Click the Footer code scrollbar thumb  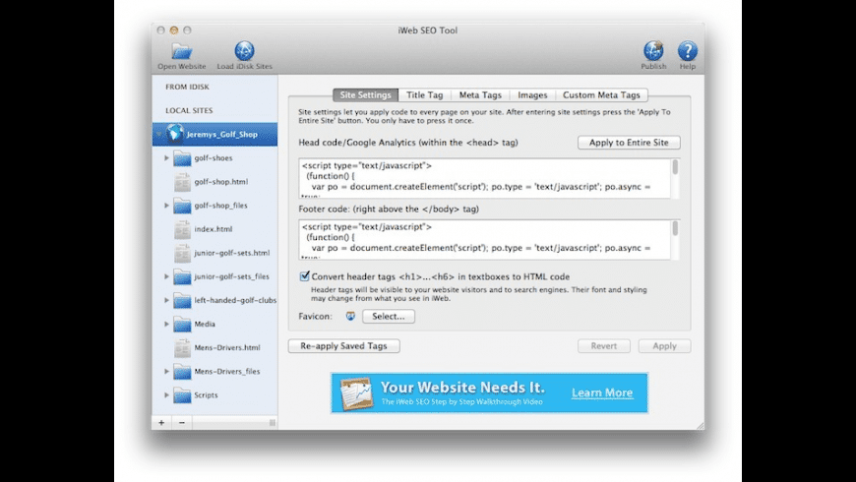[675, 229]
